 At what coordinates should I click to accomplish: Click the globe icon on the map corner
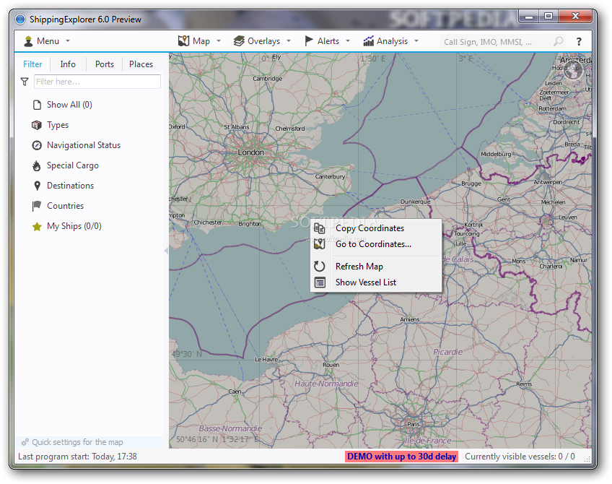tap(573, 70)
